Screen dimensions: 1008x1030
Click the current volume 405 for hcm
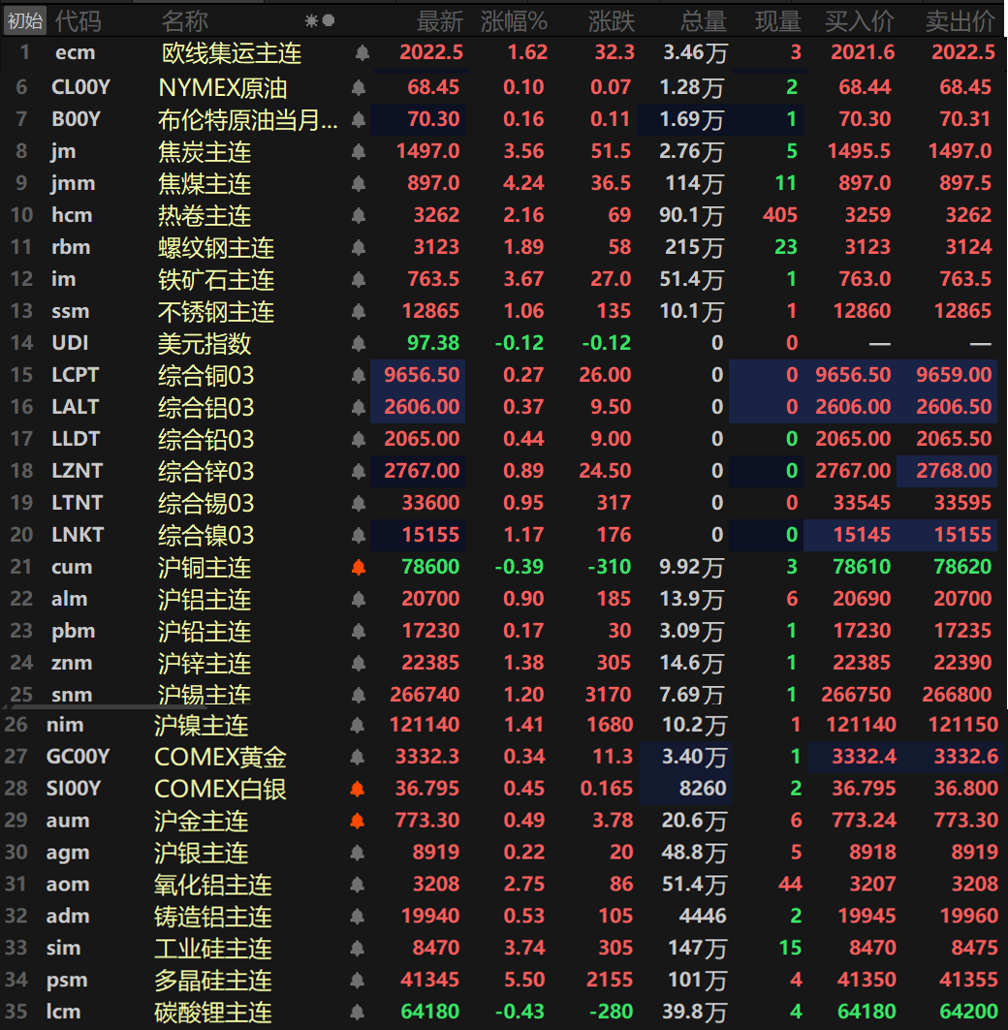pos(780,215)
